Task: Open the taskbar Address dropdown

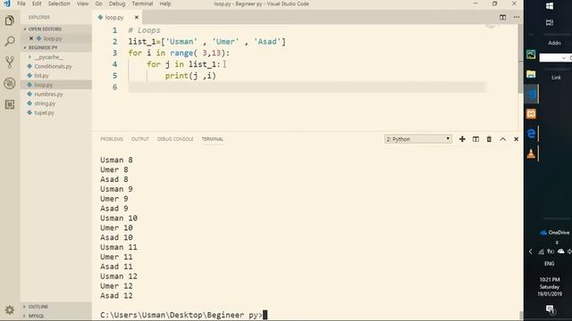Action: click(x=564, y=58)
